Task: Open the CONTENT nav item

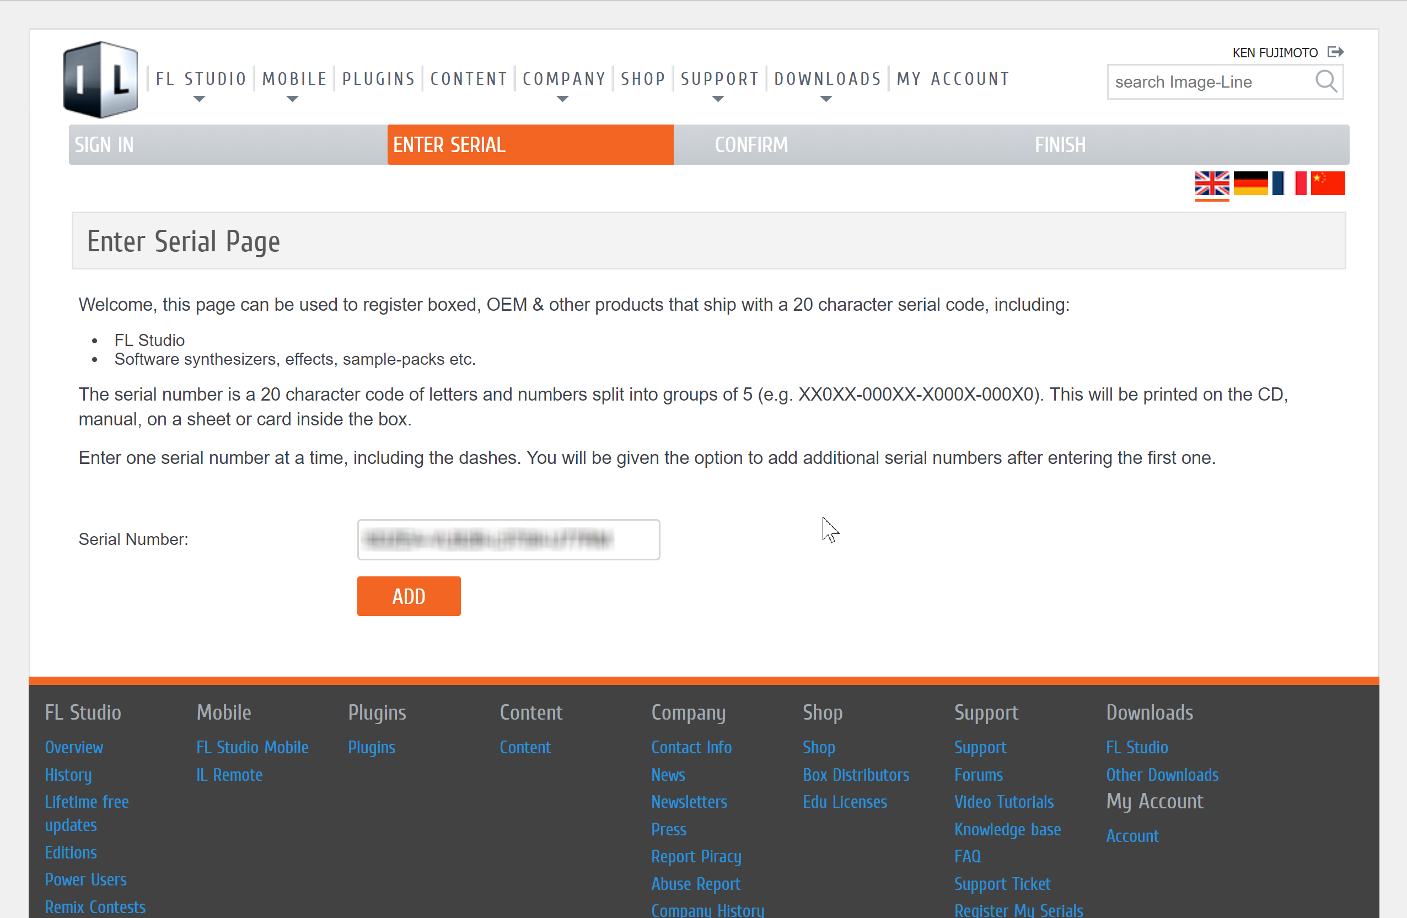Action: 469,79
